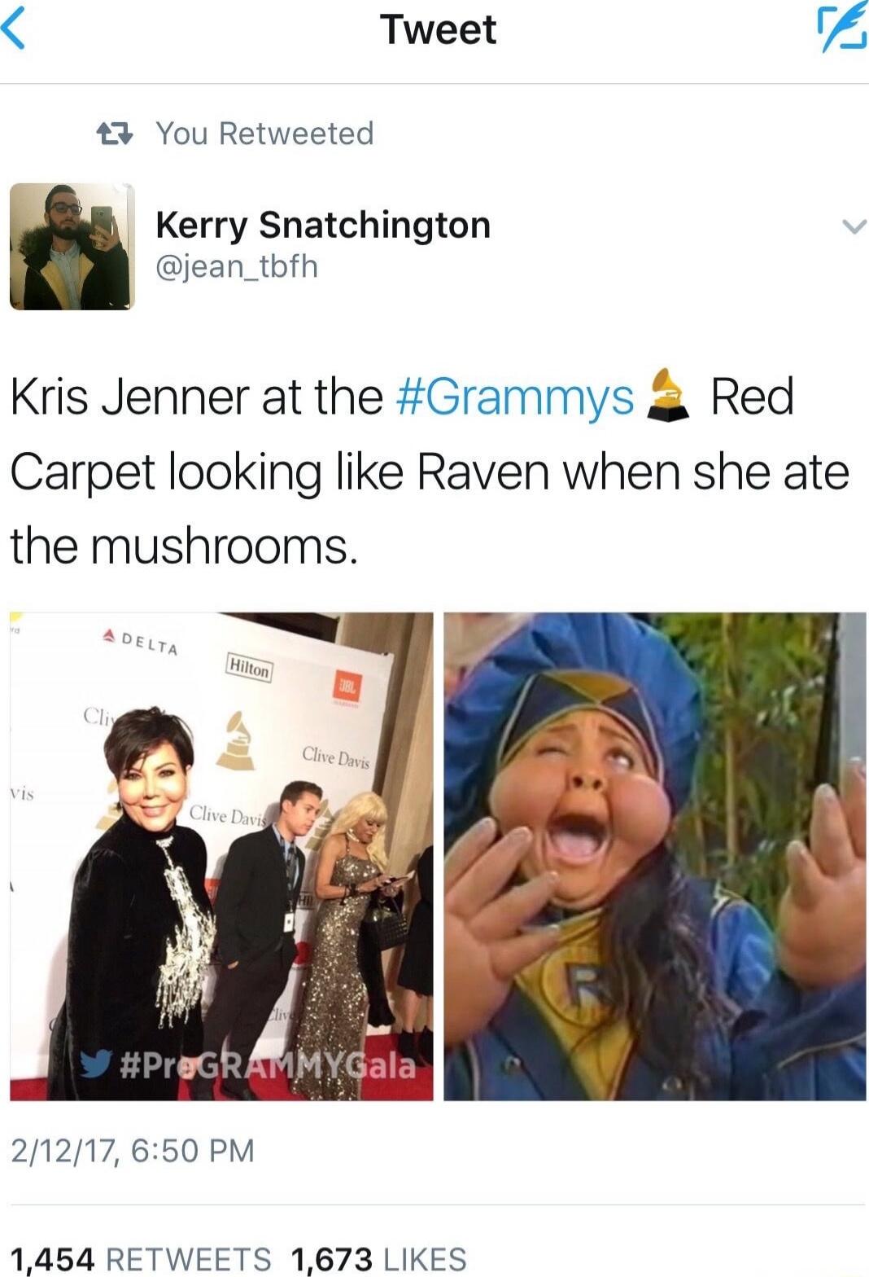Open the Raven mushrooms photo
The height and width of the screenshot is (1277, 869).
(x=655, y=856)
